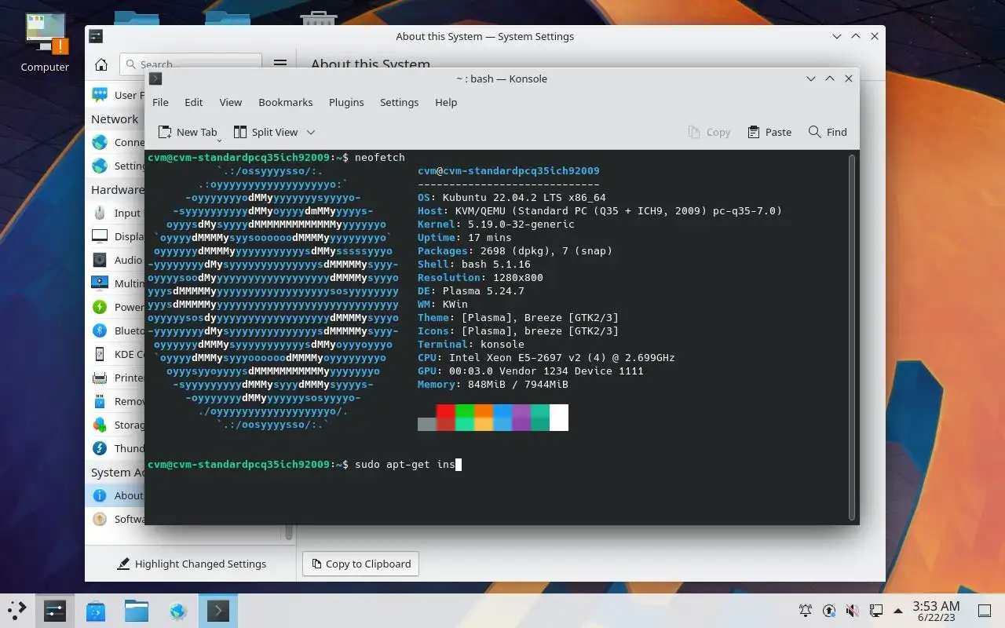
Task: Open the network tray icon
Action: 875,610
